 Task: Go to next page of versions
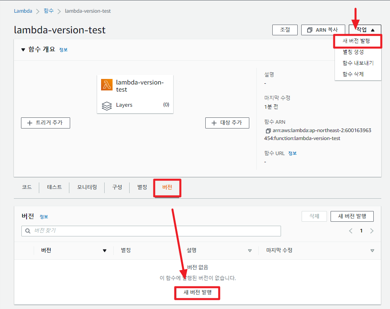coord(372,231)
